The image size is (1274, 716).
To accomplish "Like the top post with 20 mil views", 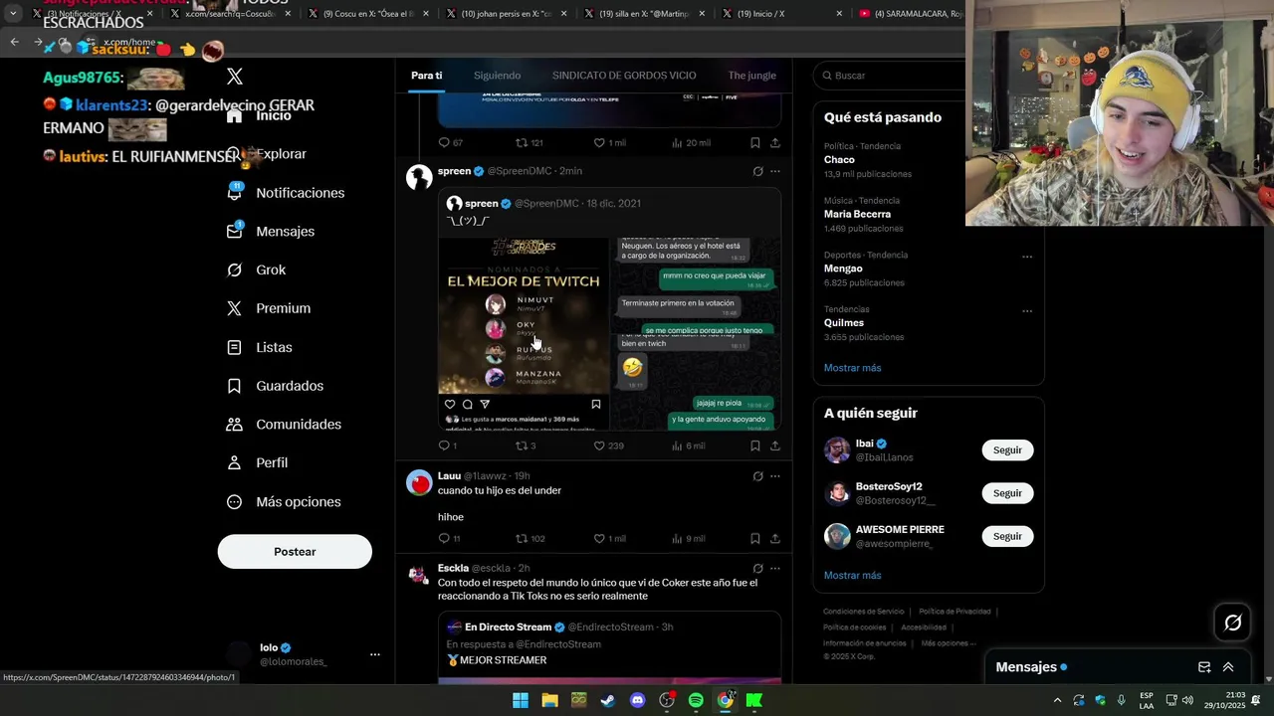I will (x=609, y=142).
